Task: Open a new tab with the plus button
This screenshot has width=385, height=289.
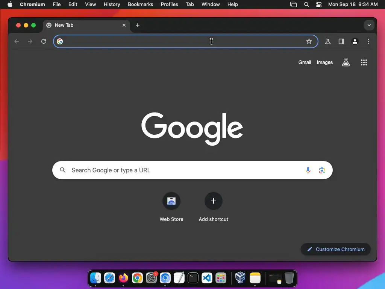Action: point(138,25)
